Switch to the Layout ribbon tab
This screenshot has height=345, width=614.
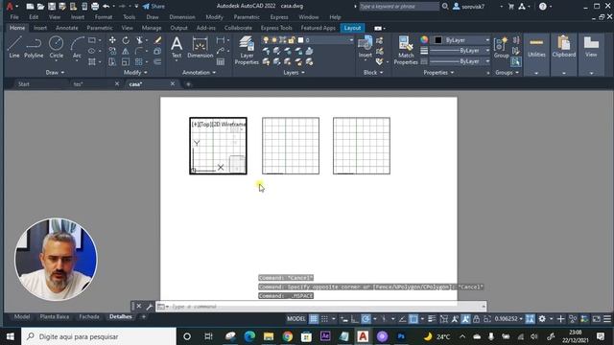pyautogui.click(x=352, y=28)
